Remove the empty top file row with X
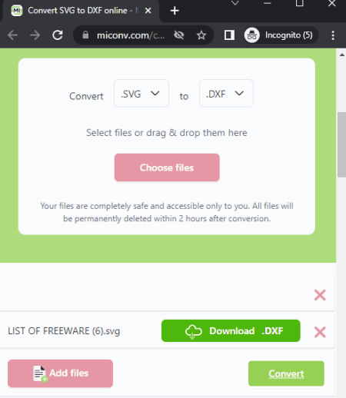Screen dimensions: 346x398 (x=320, y=295)
